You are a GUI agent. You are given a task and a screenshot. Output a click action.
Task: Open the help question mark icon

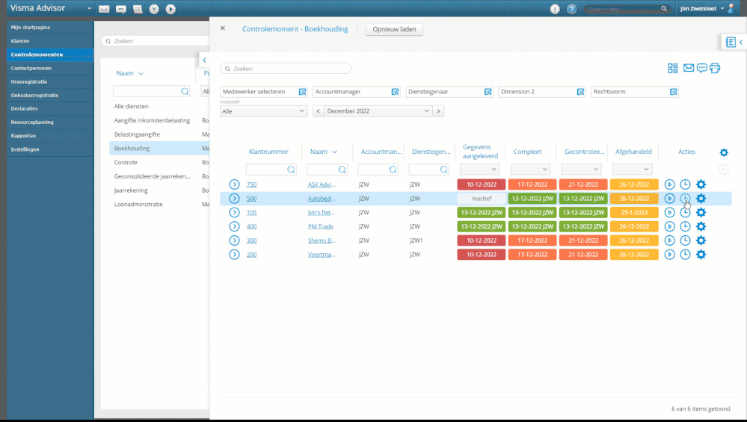tap(572, 9)
